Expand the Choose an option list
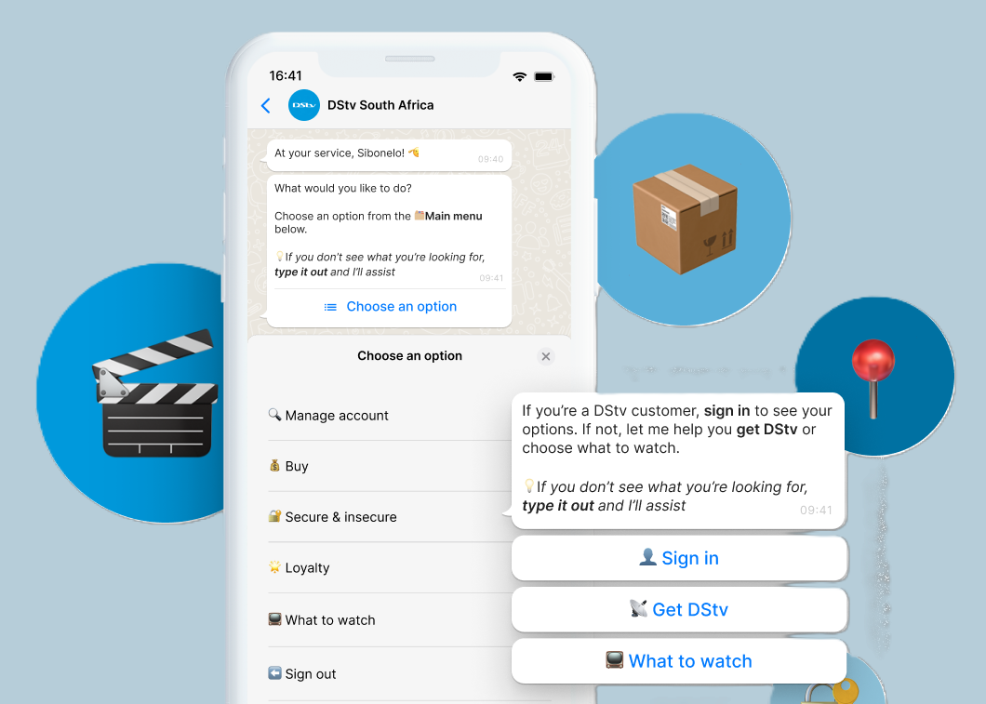This screenshot has height=704, width=986. 390,307
